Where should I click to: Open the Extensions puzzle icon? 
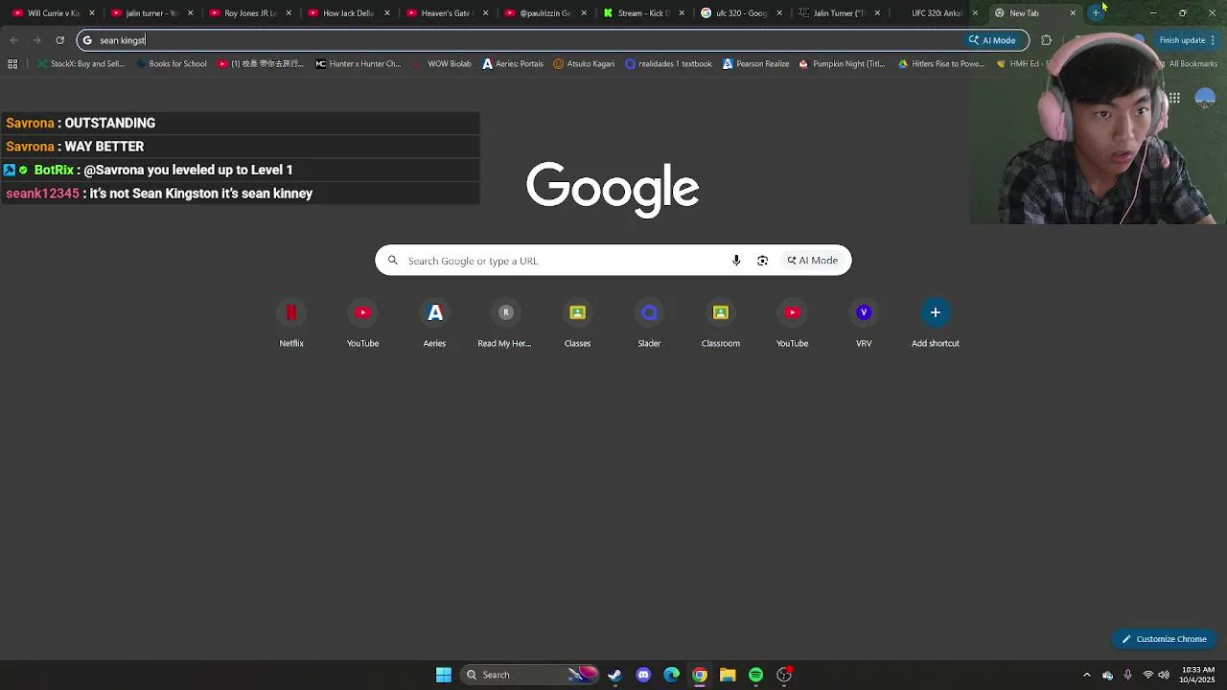[x=1046, y=40]
